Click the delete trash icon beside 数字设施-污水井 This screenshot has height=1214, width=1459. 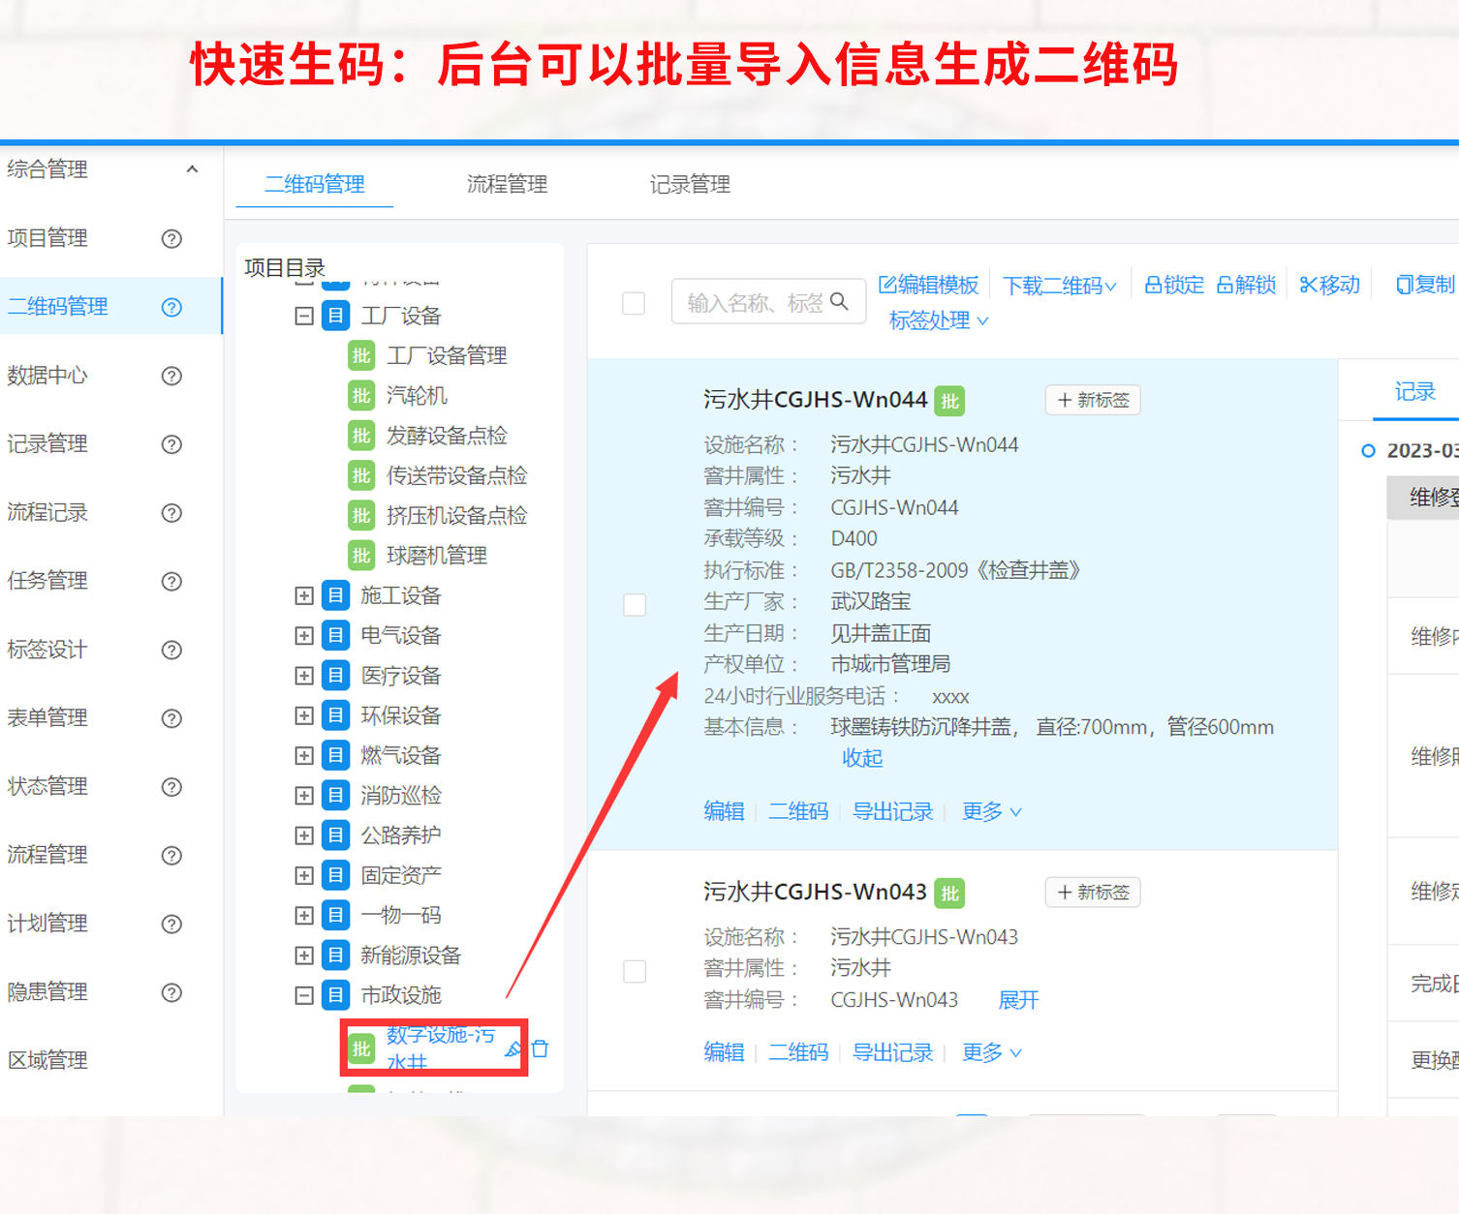pyautogui.click(x=541, y=1047)
